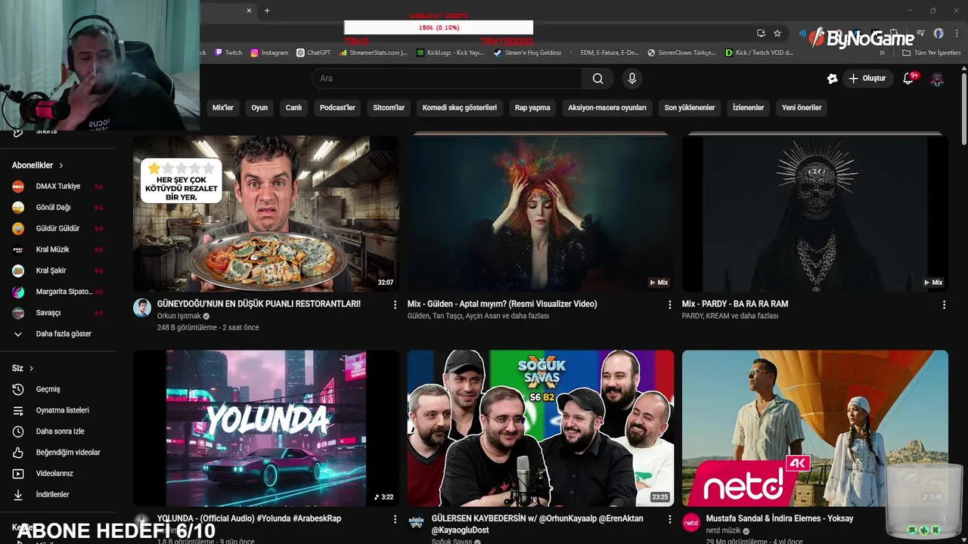The image size is (968, 544).
Task: Open Gönül Dağı subscription
Action: (x=58, y=207)
